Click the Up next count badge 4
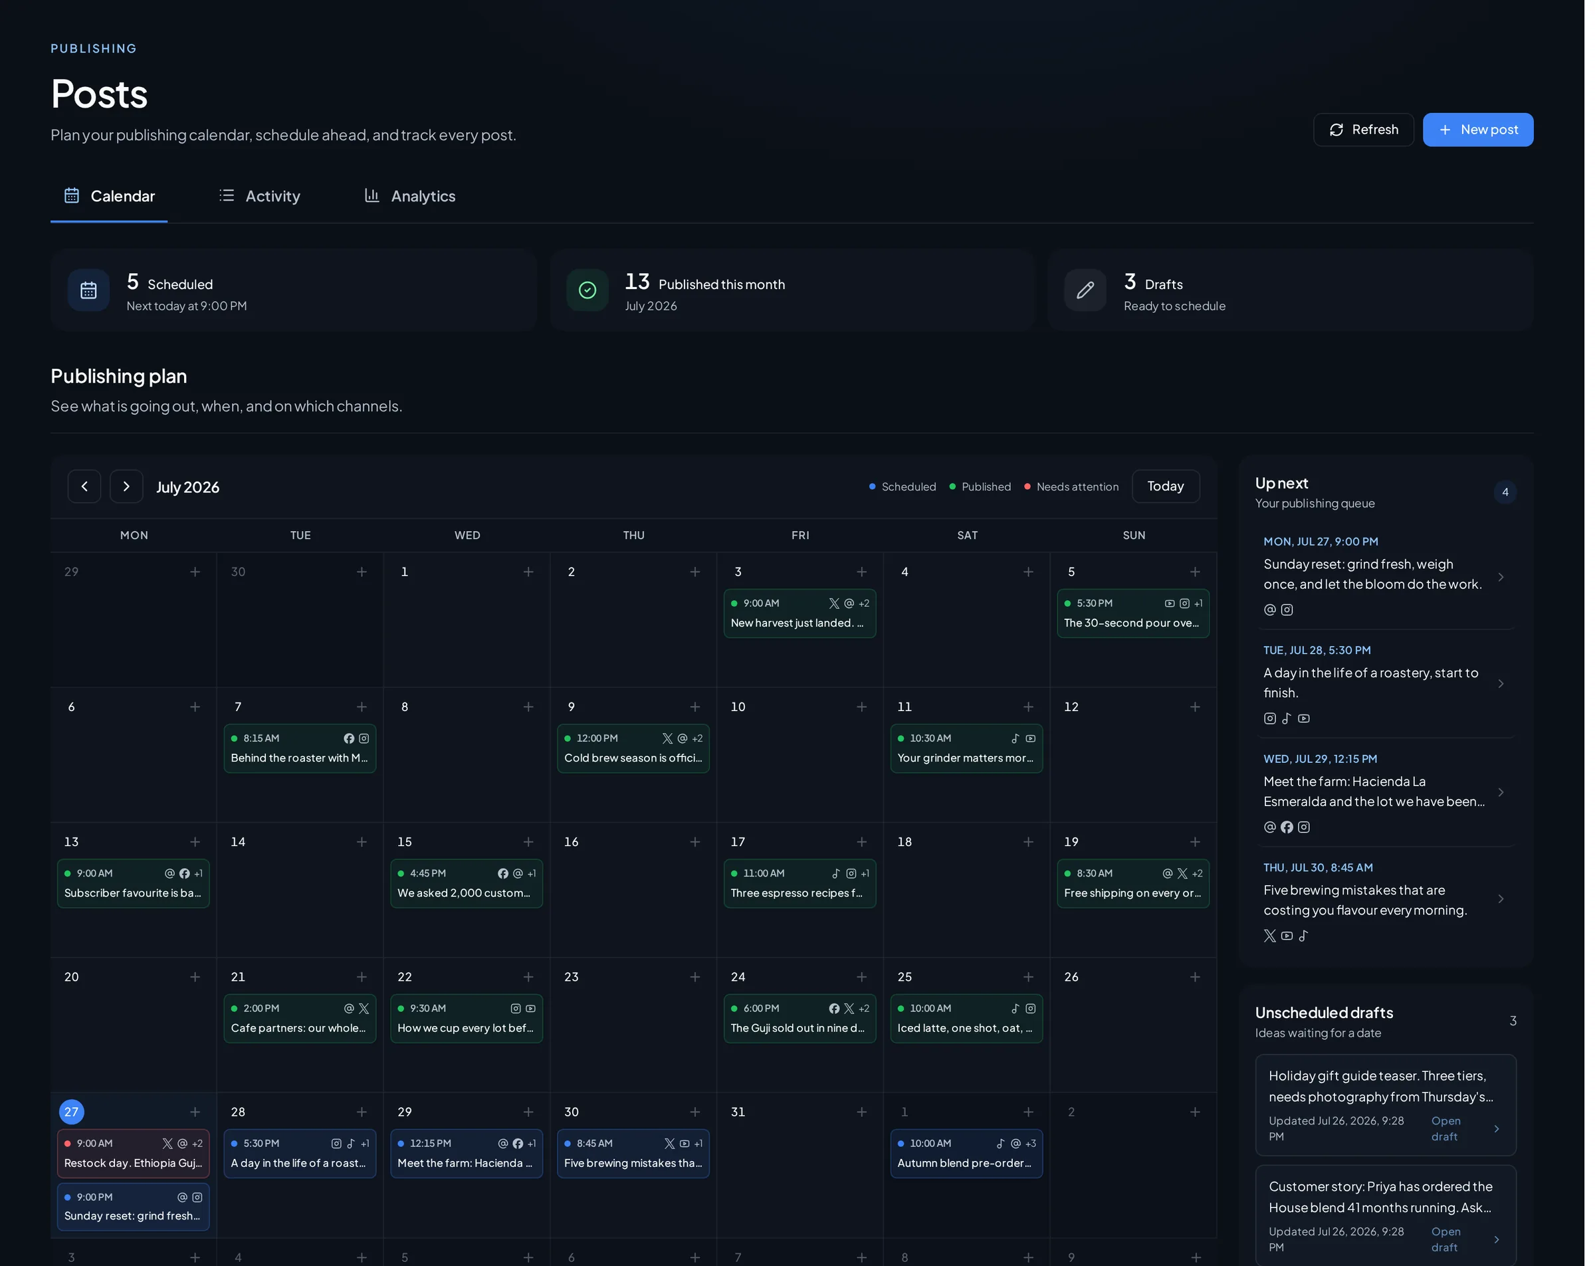Image resolution: width=1595 pixels, height=1266 pixels. (x=1505, y=493)
